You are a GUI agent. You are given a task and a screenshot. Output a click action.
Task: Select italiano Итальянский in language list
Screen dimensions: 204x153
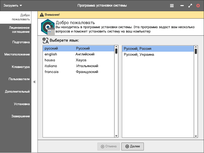(79, 66)
